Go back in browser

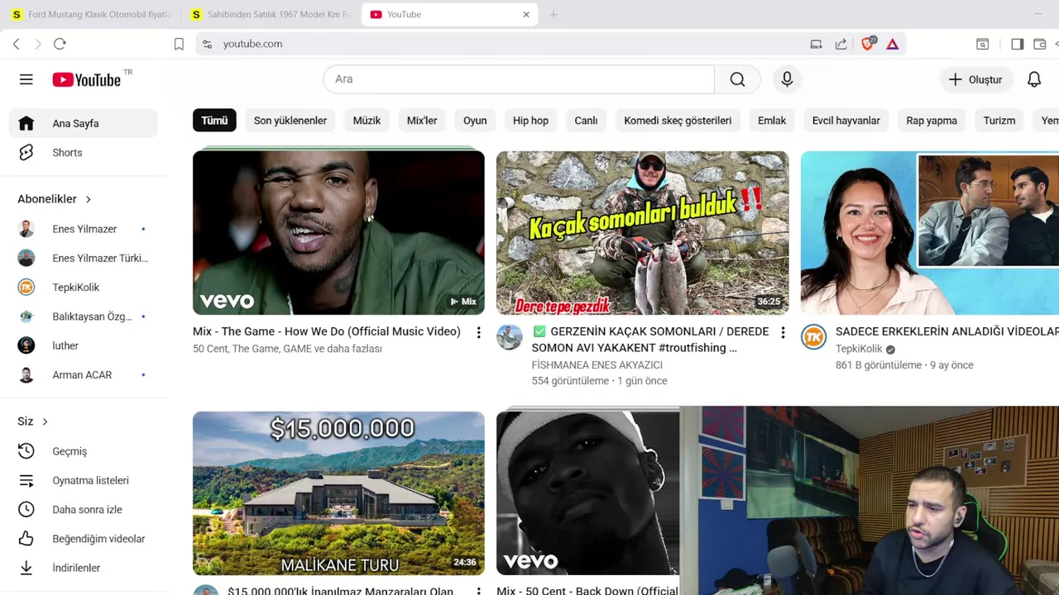17,44
